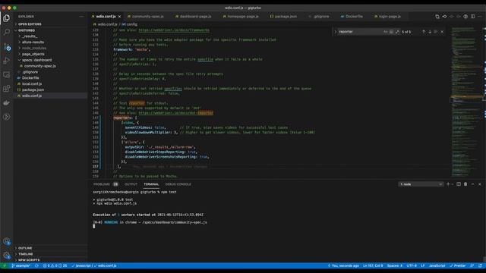Open the Problems panel tab
Viewport: 486px width, 273px height.
105,184
